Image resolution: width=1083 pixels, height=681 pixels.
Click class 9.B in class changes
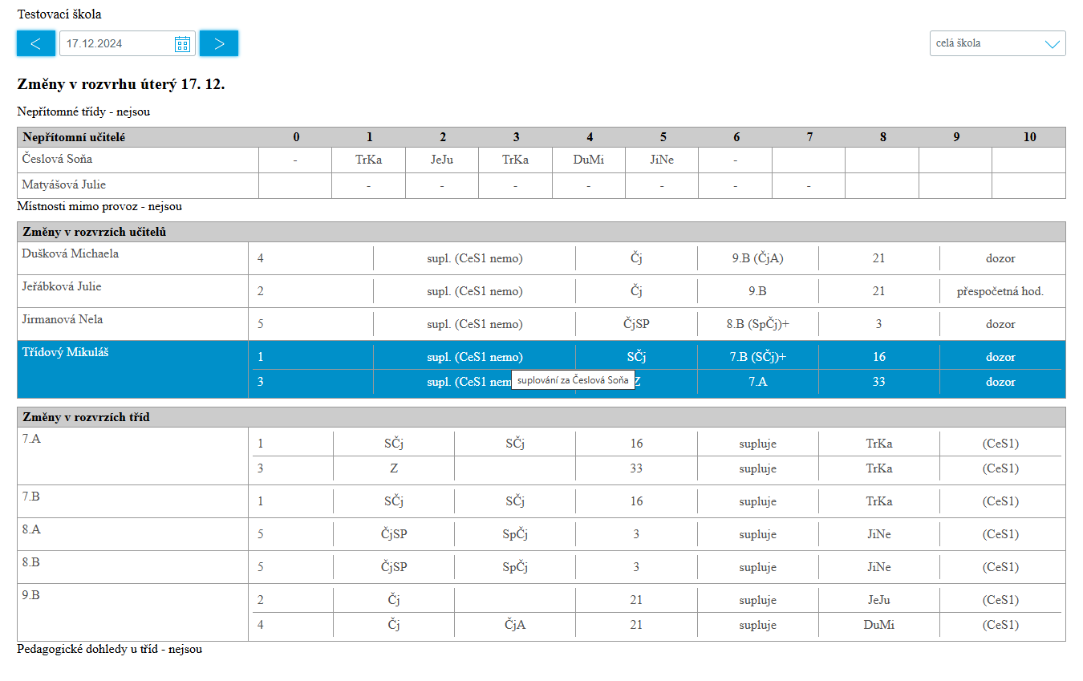pyautogui.click(x=31, y=595)
